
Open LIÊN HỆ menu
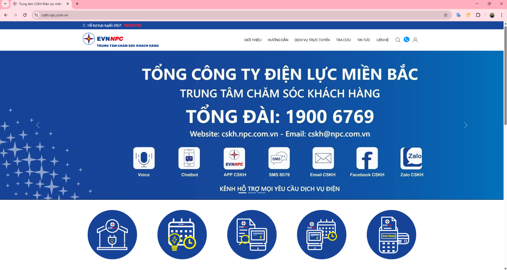click(382, 40)
